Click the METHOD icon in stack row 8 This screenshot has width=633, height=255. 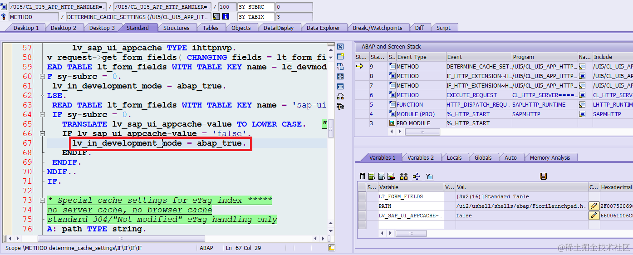[x=392, y=76]
